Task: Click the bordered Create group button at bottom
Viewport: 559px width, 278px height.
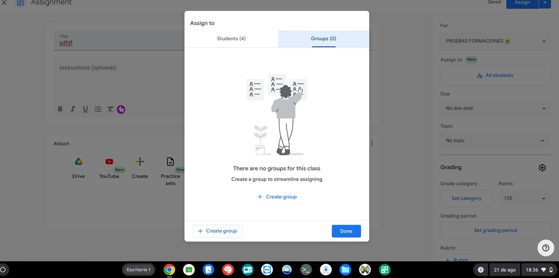Action: [218, 231]
